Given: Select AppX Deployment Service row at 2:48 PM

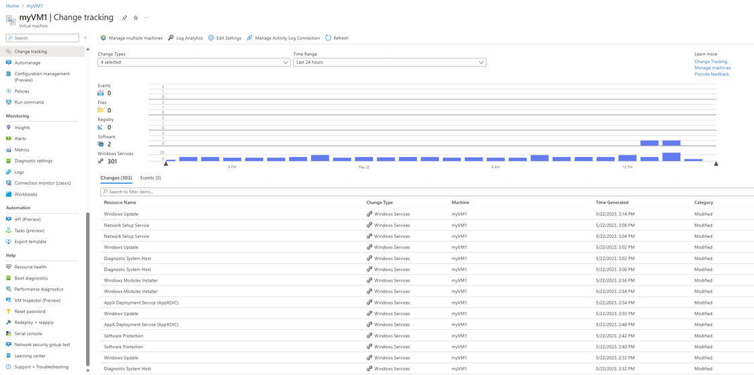Looking at the screenshot, I should click(x=427, y=325).
